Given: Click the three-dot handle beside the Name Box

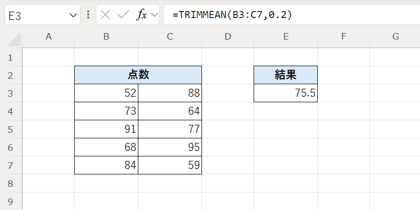Looking at the screenshot, I should tap(88, 15).
